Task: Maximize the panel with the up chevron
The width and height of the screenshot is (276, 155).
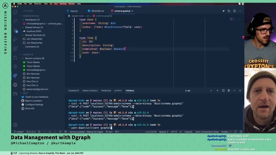Action: (x=235, y=90)
